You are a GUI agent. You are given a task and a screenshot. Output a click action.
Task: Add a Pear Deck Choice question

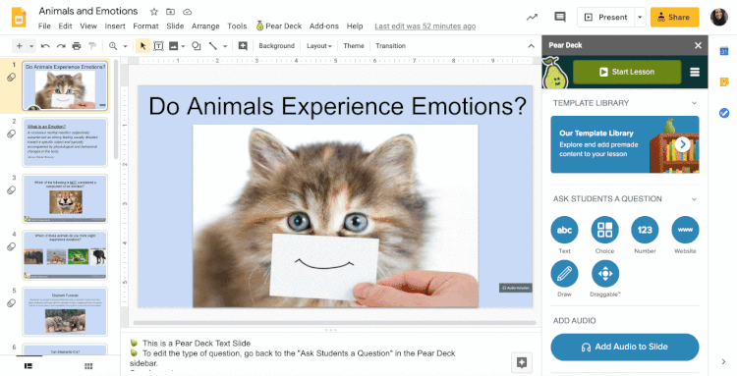point(604,230)
